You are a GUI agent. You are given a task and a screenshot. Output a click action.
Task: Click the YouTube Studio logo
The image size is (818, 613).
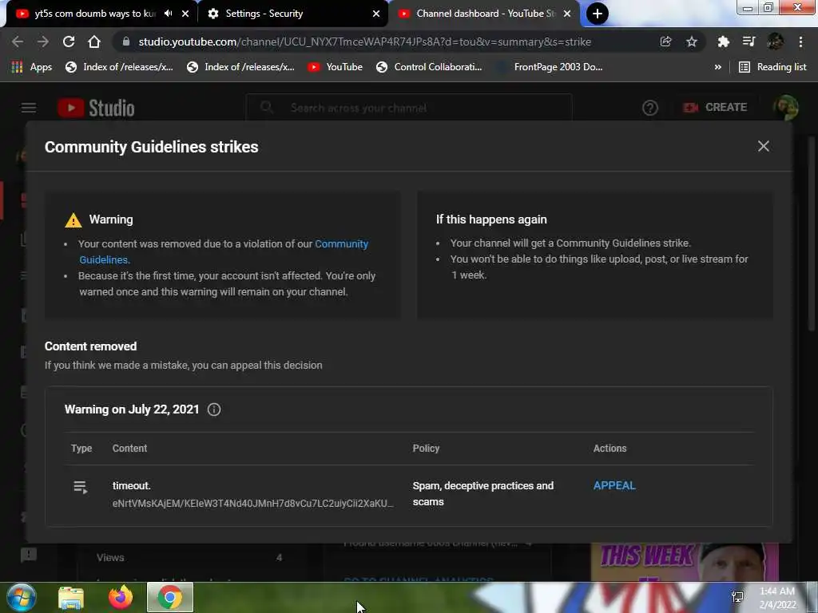96,108
